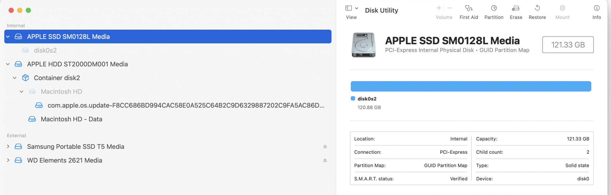Click the Mount toolbar icon
The width and height of the screenshot is (611, 195).
pos(562,8)
